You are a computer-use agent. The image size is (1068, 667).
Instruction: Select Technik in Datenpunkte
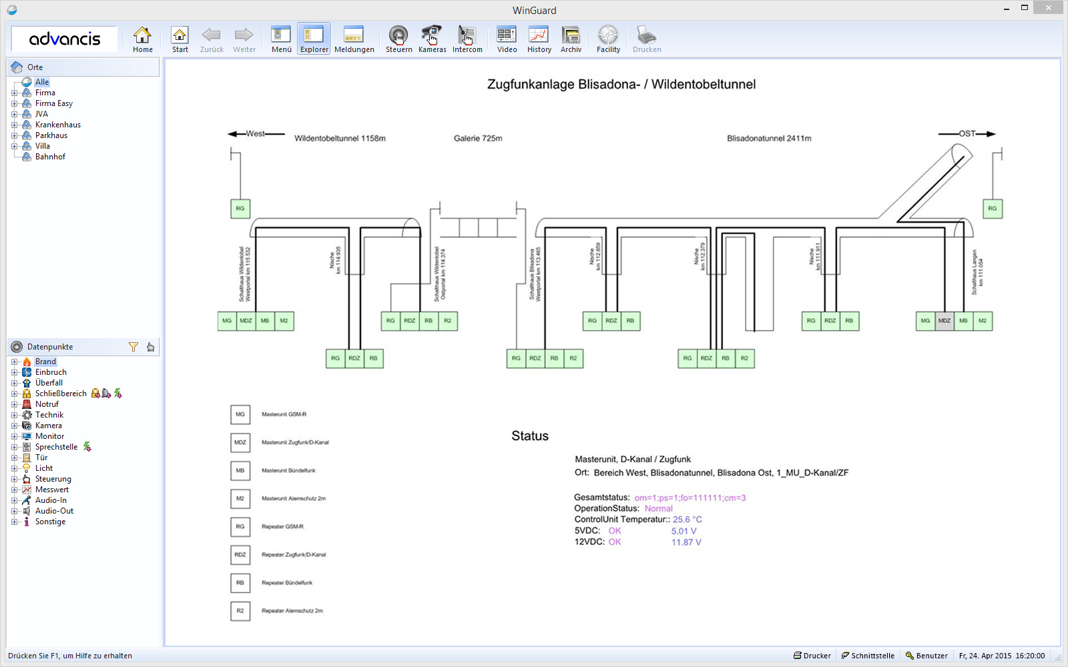(x=49, y=415)
